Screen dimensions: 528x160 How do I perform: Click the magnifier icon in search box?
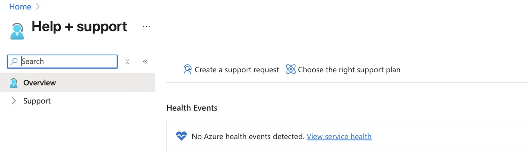(14, 61)
